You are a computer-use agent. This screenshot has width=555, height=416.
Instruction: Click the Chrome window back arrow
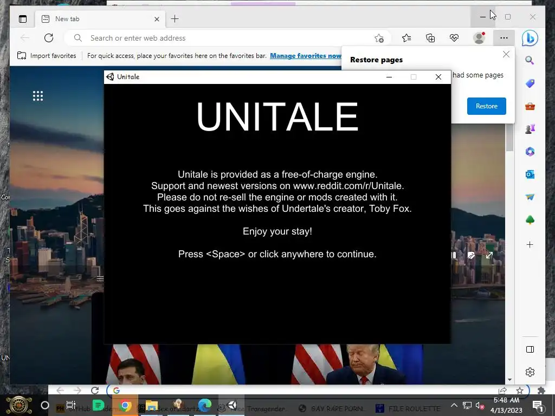60,390
